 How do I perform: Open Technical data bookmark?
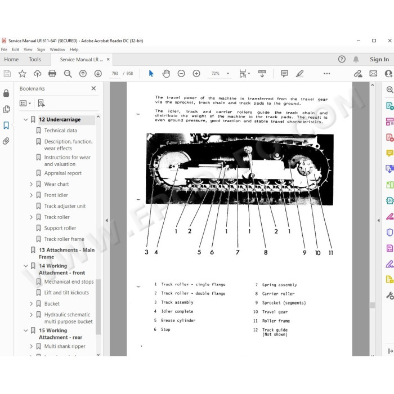[61, 131]
